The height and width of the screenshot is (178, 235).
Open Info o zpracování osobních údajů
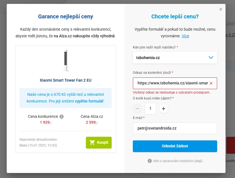(x=178, y=161)
